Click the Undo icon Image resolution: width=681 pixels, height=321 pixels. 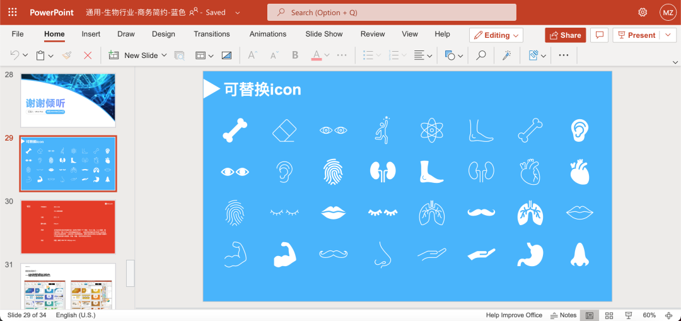pos(15,55)
